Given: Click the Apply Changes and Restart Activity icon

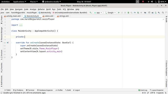Looking at the screenshot, I should pos(122,13).
